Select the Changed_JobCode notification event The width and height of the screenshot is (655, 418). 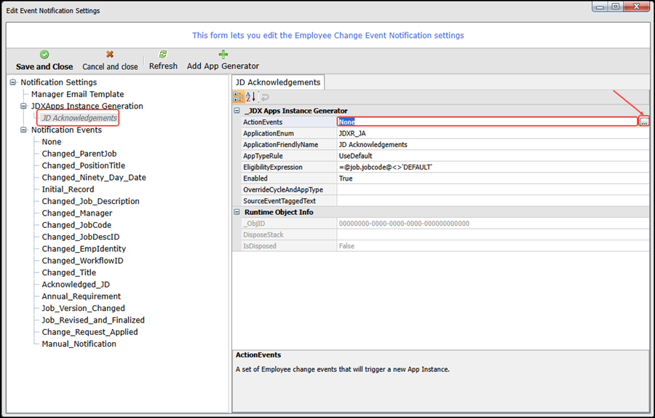tap(76, 225)
